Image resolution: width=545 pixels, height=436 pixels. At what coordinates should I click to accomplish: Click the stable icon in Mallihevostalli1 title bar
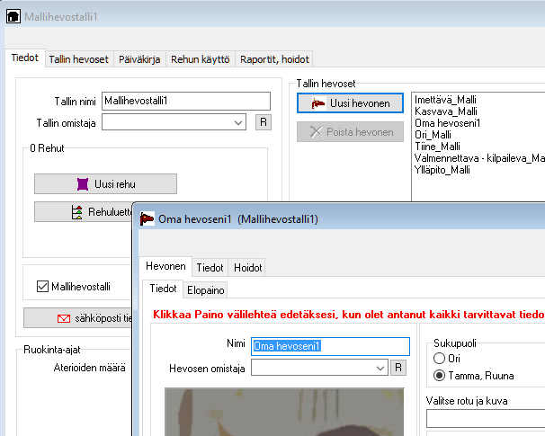(13, 16)
